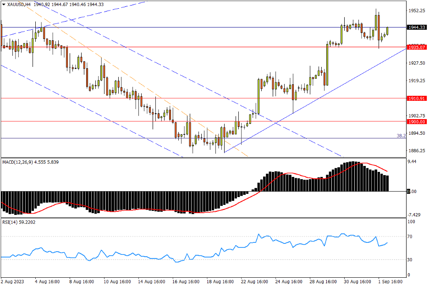Image resolution: width=429 pixels, height=286 pixels.
Task: Click the 1952.25 price axis value
Action: (x=417, y=11)
